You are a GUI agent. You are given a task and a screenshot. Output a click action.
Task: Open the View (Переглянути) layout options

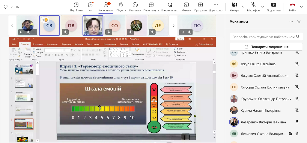point(151,7)
